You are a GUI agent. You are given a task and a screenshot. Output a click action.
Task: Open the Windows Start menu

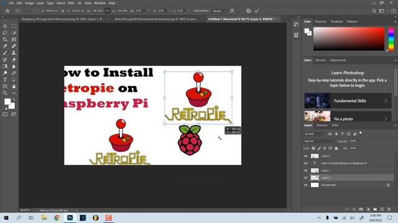6,217
